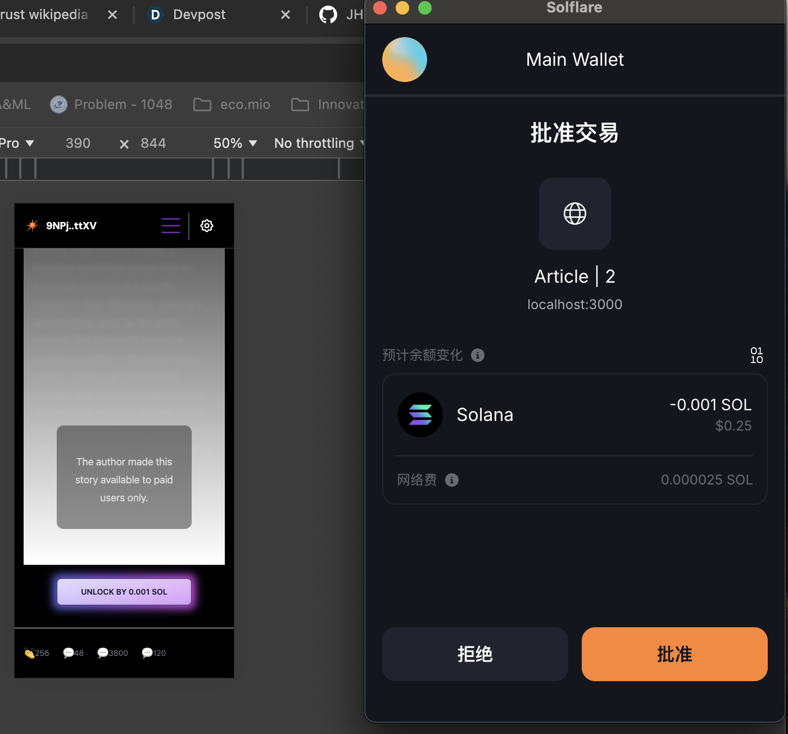Click the orange star logo in app header

[x=32, y=225]
